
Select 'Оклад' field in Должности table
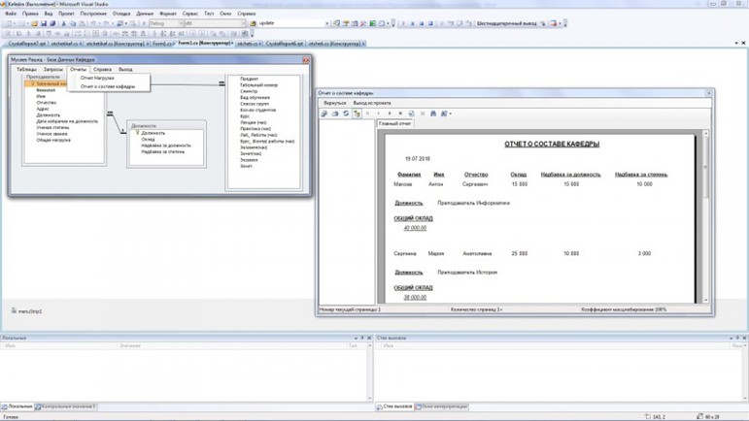tap(148, 140)
